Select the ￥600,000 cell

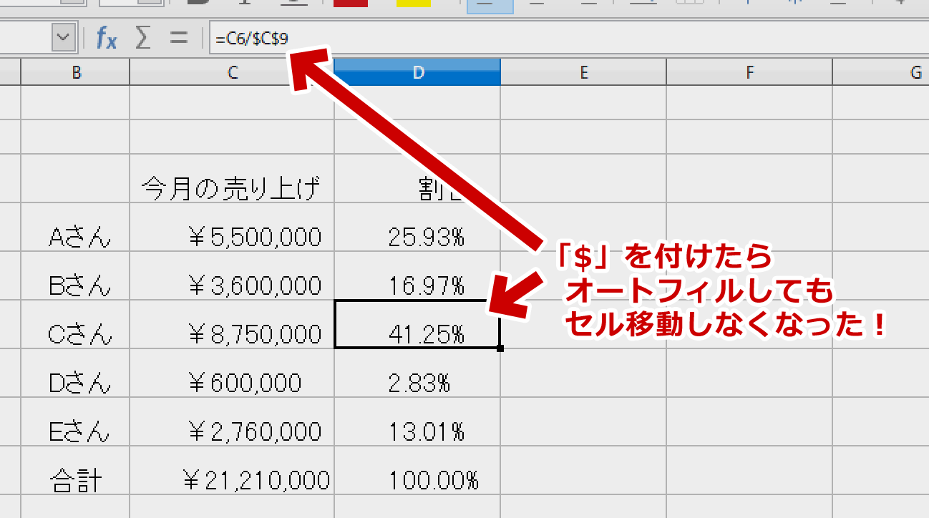(x=232, y=373)
